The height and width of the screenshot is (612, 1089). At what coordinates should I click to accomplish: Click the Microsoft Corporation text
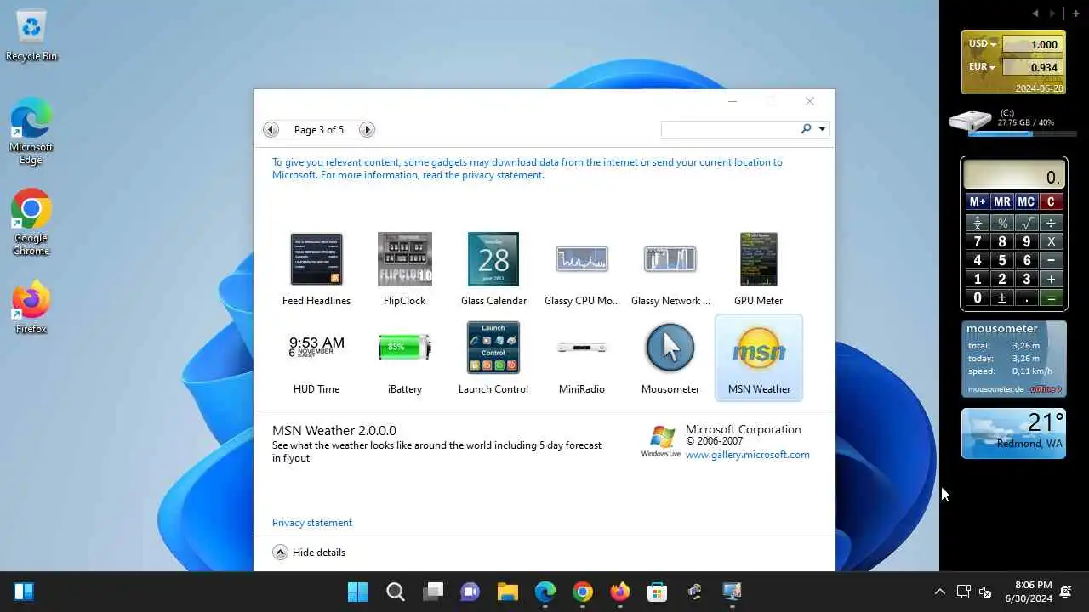pyautogui.click(x=744, y=429)
